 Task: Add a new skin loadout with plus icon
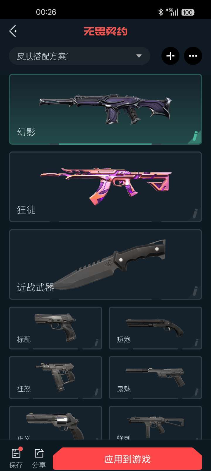pyautogui.click(x=170, y=56)
